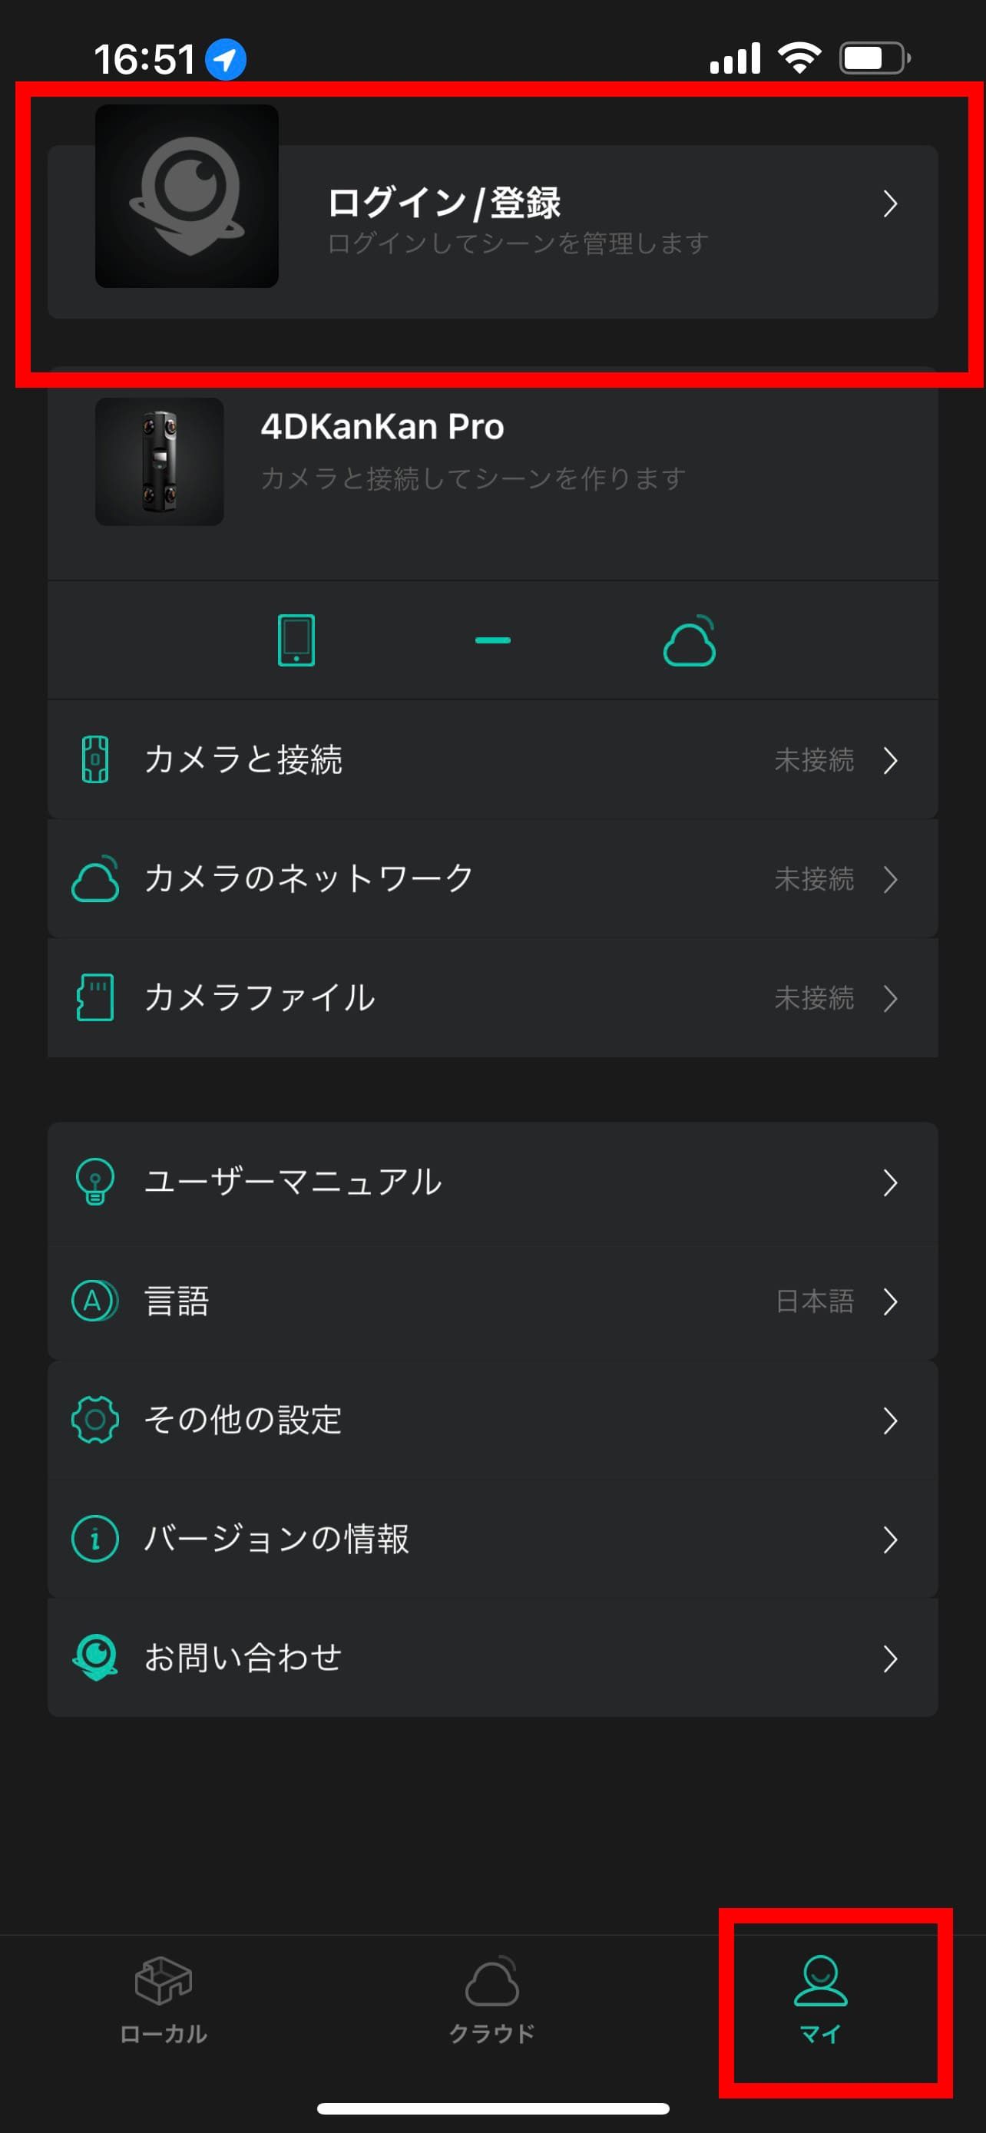986x2133 pixels.
Task: Tap the camera file SD card icon
Action: coord(95,997)
